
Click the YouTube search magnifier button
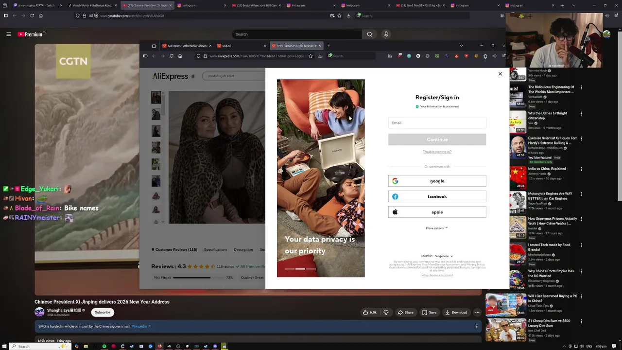point(369,34)
